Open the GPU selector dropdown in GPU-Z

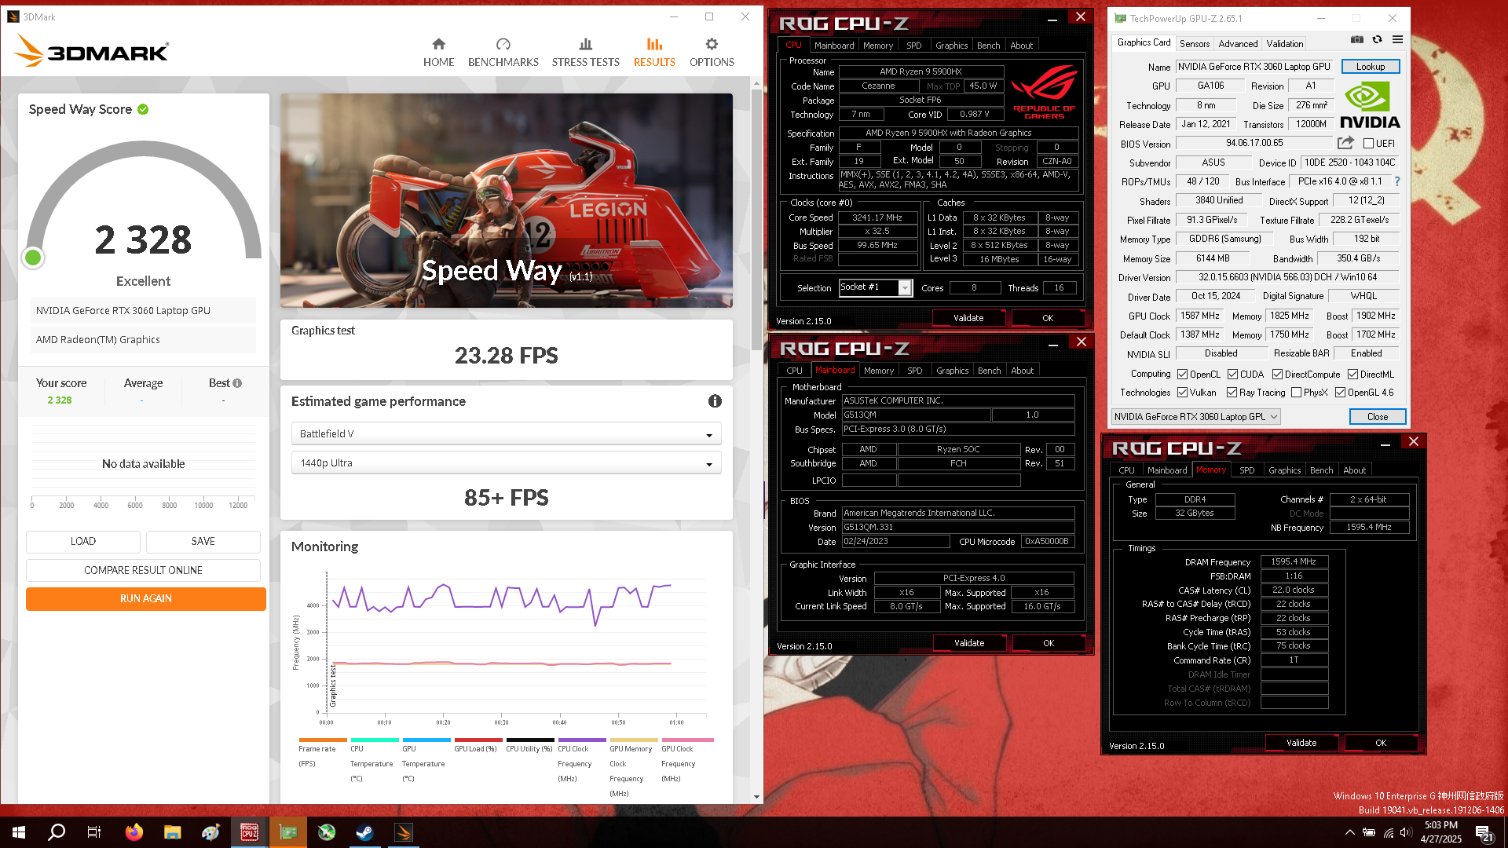(1196, 417)
